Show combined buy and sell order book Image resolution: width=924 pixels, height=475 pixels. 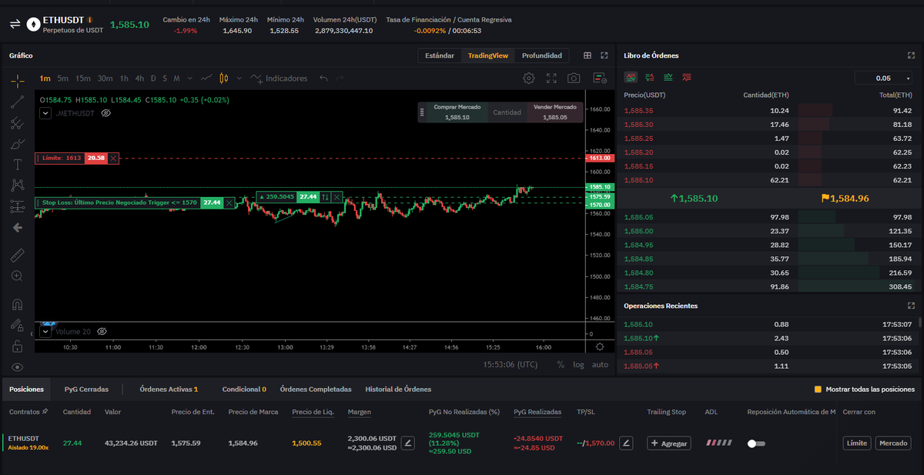(x=631, y=78)
